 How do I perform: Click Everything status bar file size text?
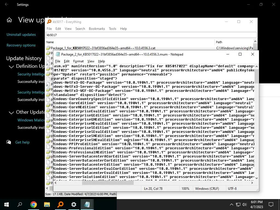[x=81, y=194]
